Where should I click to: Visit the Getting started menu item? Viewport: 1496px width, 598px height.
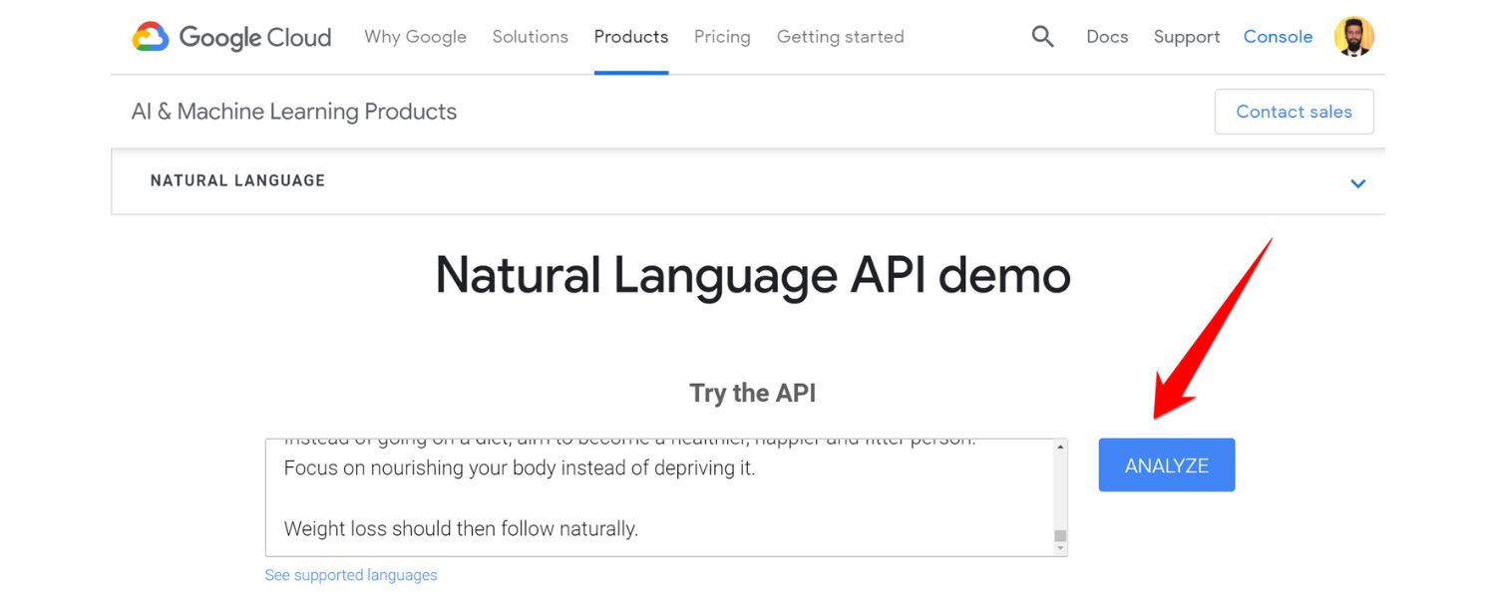840,36
